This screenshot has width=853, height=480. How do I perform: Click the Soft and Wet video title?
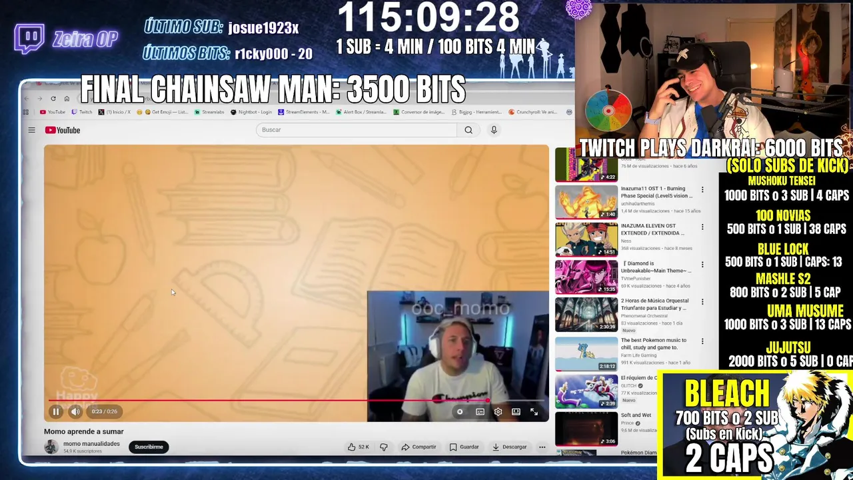coord(636,415)
